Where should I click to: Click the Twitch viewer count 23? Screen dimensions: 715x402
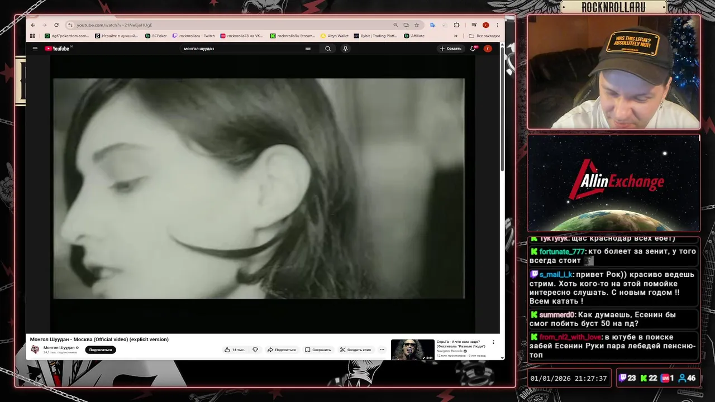[x=628, y=378]
